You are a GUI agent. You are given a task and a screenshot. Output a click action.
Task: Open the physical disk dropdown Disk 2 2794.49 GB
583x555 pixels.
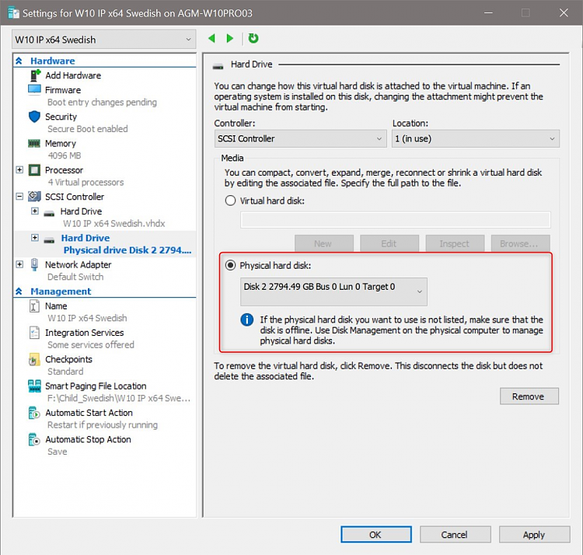tap(333, 291)
